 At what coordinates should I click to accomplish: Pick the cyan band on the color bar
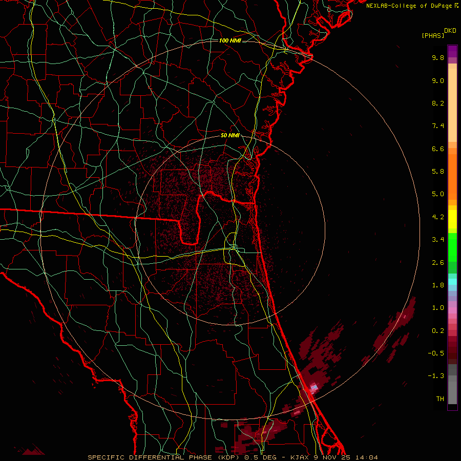(452, 281)
